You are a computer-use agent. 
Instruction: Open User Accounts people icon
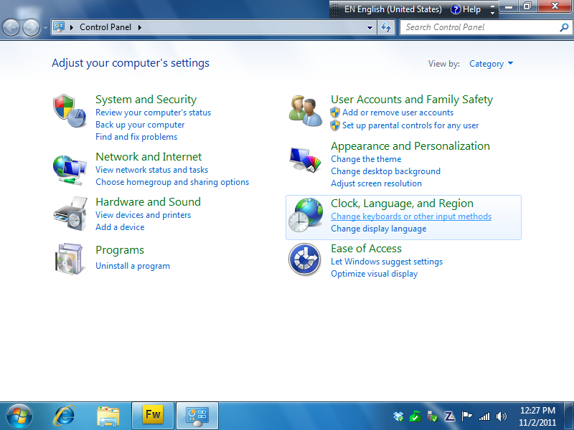tap(306, 111)
